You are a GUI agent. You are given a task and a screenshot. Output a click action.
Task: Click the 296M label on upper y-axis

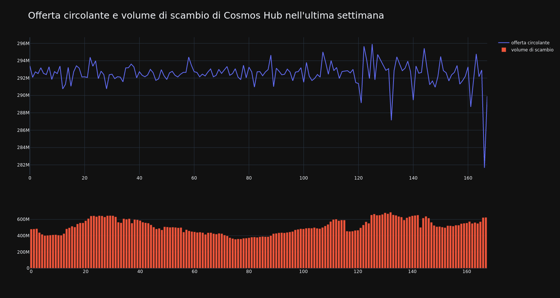23,44
